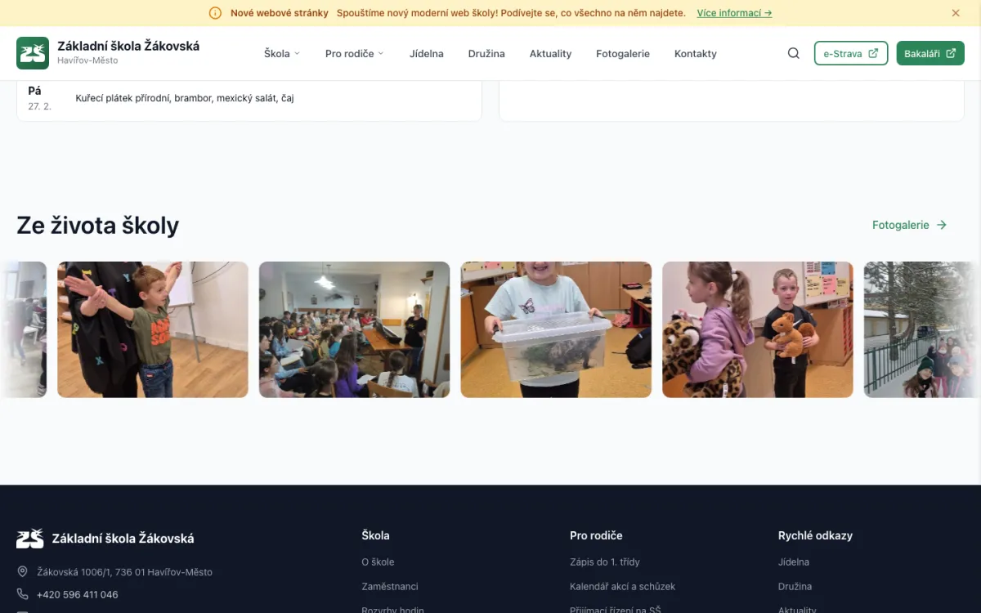Click Zápis do 1. třídy footer link
This screenshot has height=613, width=981.
604,562
